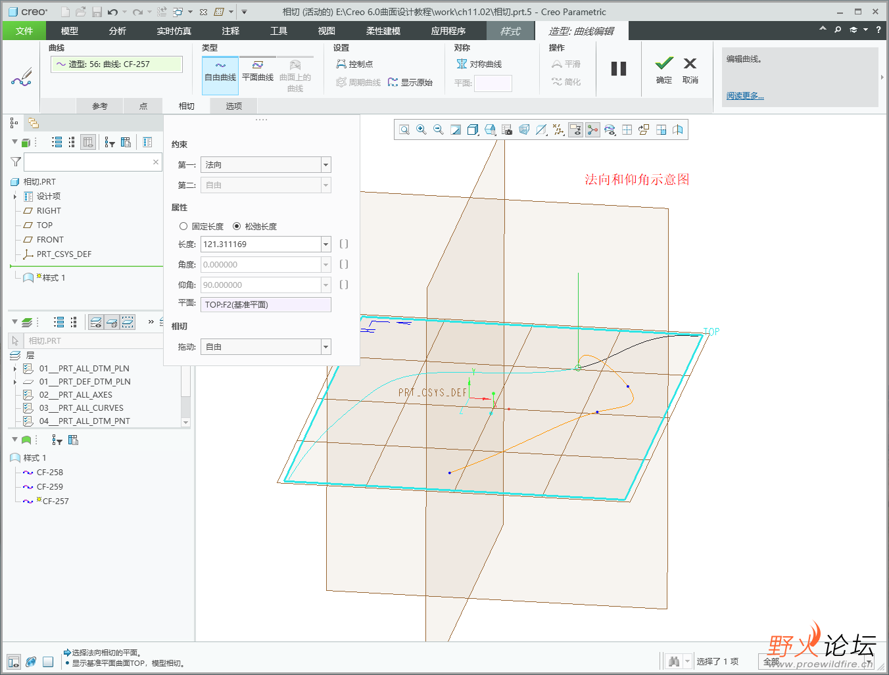The height and width of the screenshot is (675, 889).
Task: Click the view manager camera icon
Action: pos(507,130)
